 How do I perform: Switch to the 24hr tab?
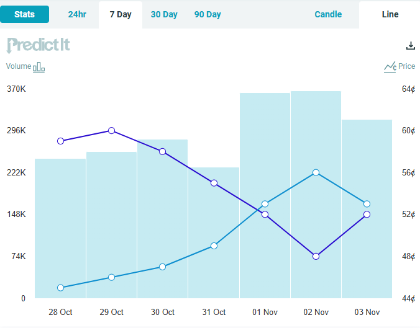coord(77,14)
